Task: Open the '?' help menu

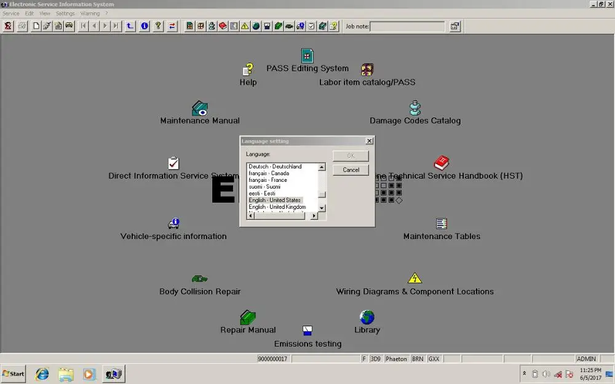Action: pos(106,14)
